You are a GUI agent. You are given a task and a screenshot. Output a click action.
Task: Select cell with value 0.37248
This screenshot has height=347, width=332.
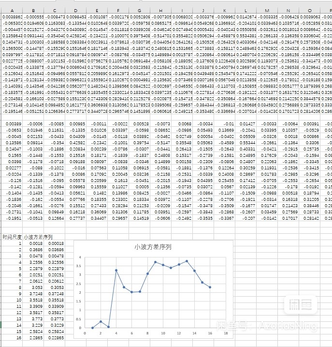[x=55, y=294]
